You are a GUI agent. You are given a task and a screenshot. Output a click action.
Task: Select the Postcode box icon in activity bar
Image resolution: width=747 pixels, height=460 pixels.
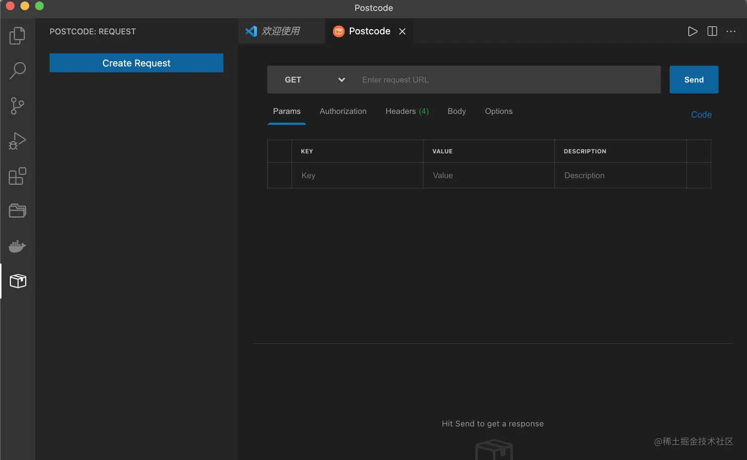(18, 281)
